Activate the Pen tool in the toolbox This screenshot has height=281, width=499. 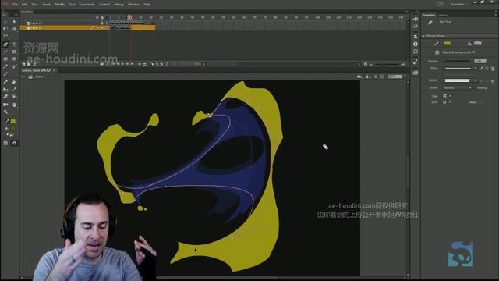(x=5, y=44)
